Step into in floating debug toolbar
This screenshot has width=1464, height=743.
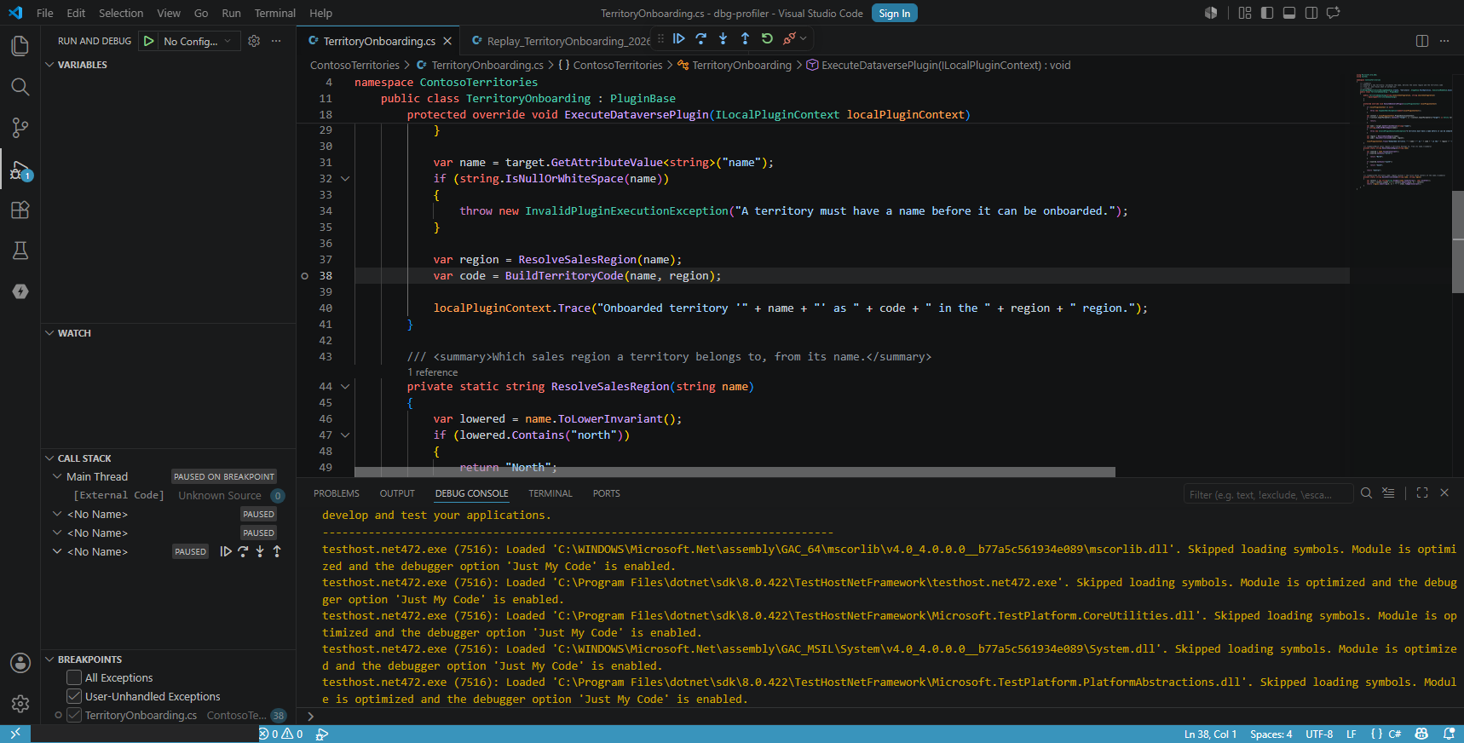click(723, 38)
